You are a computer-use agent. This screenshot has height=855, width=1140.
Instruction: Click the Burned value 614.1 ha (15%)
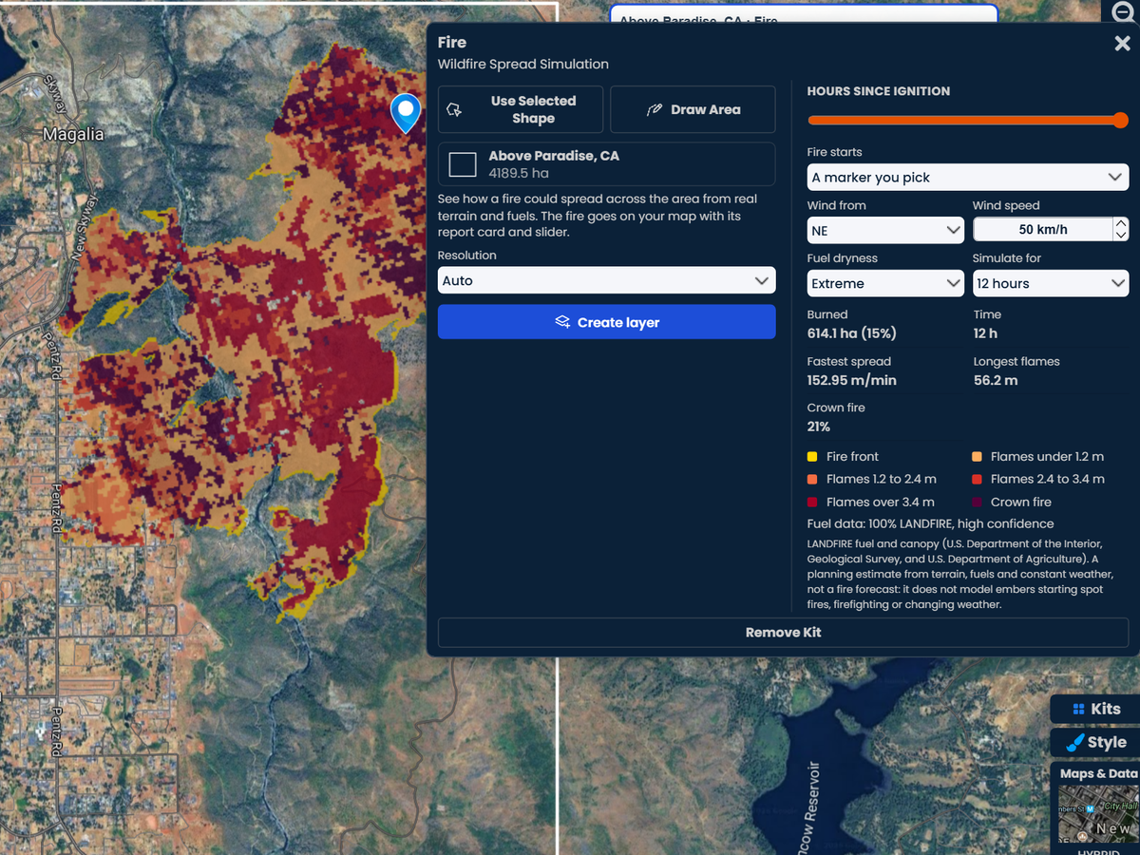(x=851, y=333)
